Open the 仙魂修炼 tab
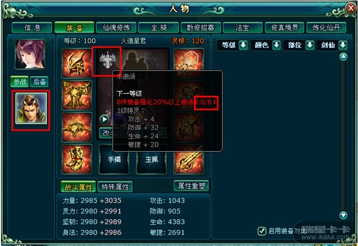This screenshot has width=358, height=246. pos(116,28)
